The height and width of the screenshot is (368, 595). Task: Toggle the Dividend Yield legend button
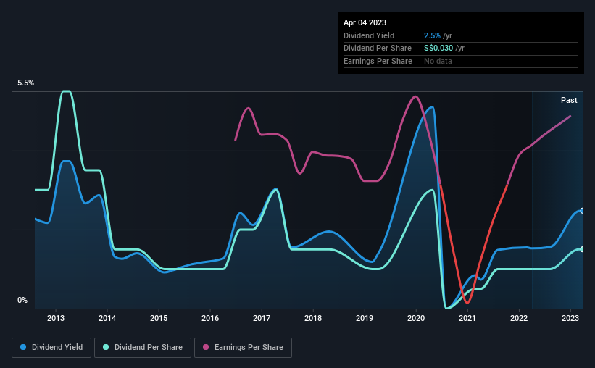pos(51,348)
